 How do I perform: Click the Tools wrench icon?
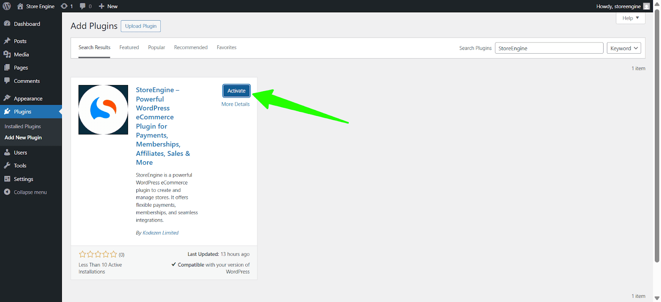7,165
